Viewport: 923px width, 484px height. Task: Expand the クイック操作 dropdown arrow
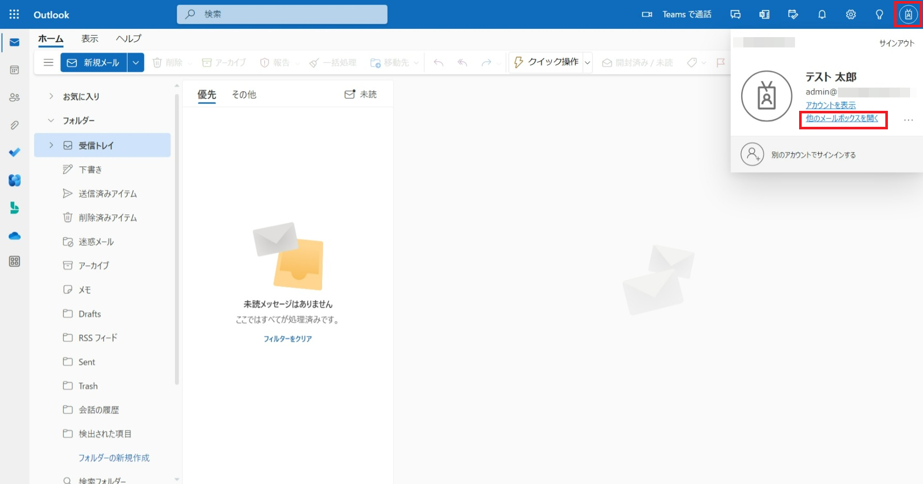[x=587, y=63]
